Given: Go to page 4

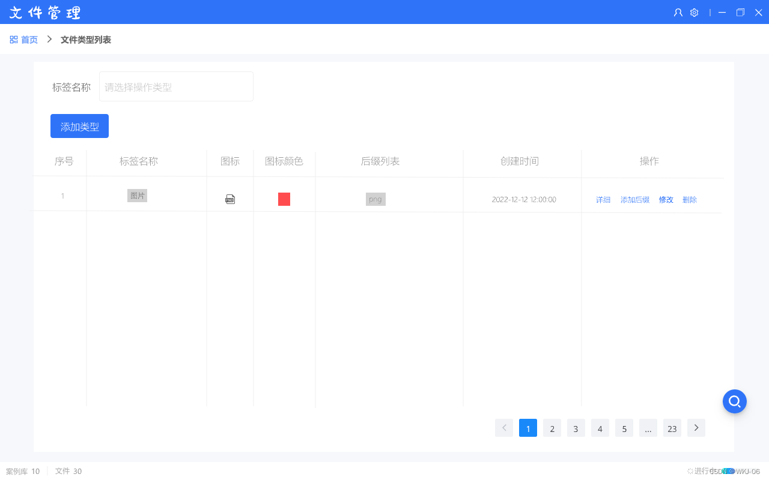Looking at the screenshot, I should (x=600, y=428).
